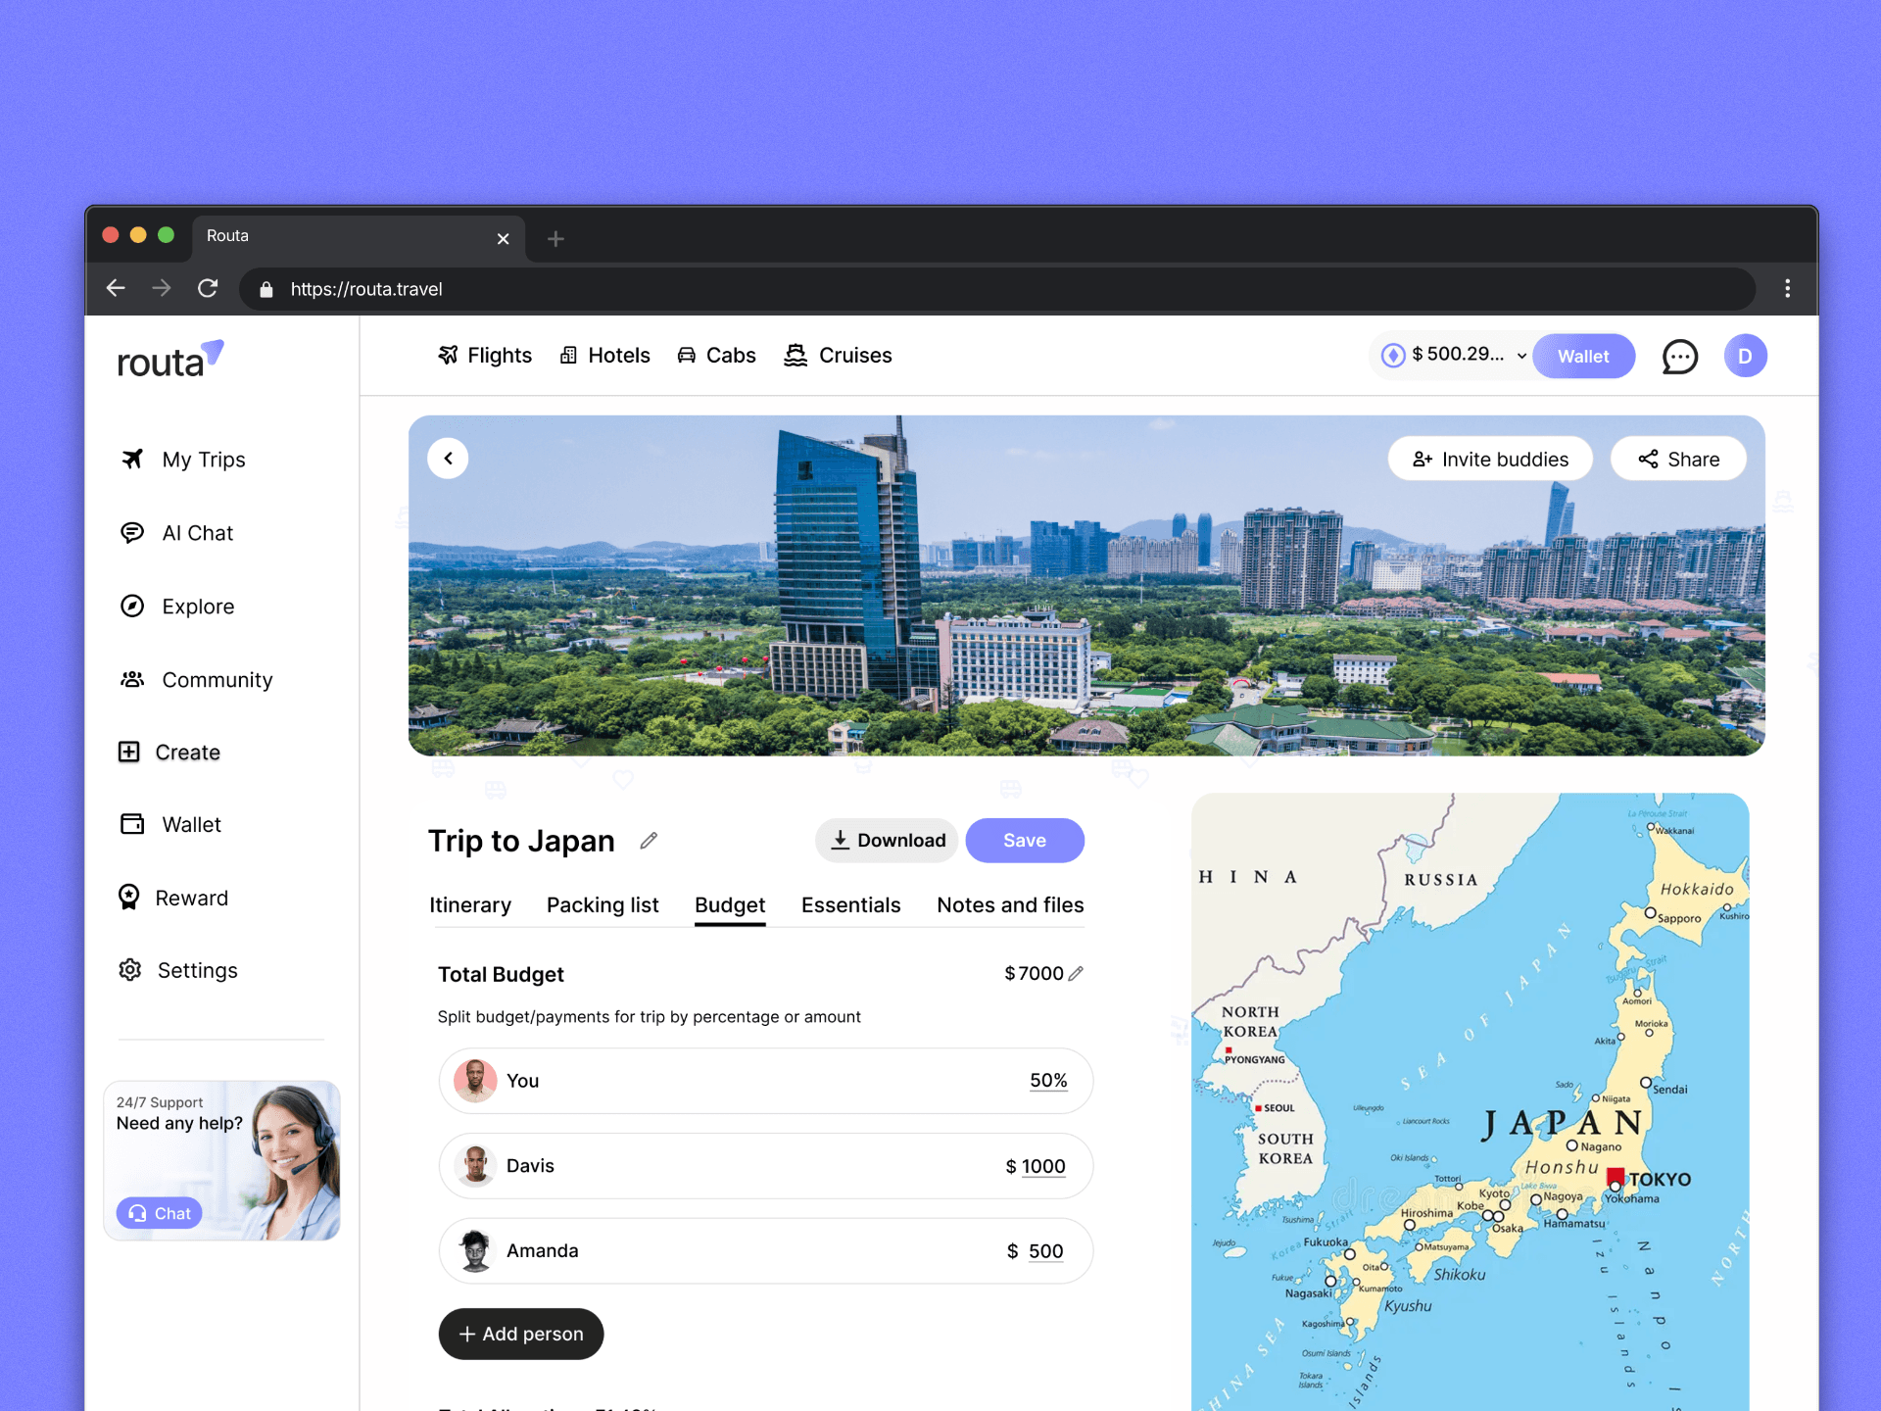Click Create in the sidebar
Viewport: 1881px width, 1411px height.
click(x=169, y=753)
